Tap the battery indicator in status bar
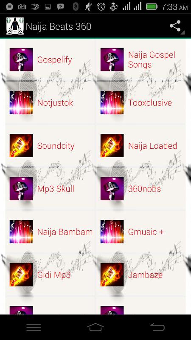Screen dimensions: 191x340 [x=153, y=7]
